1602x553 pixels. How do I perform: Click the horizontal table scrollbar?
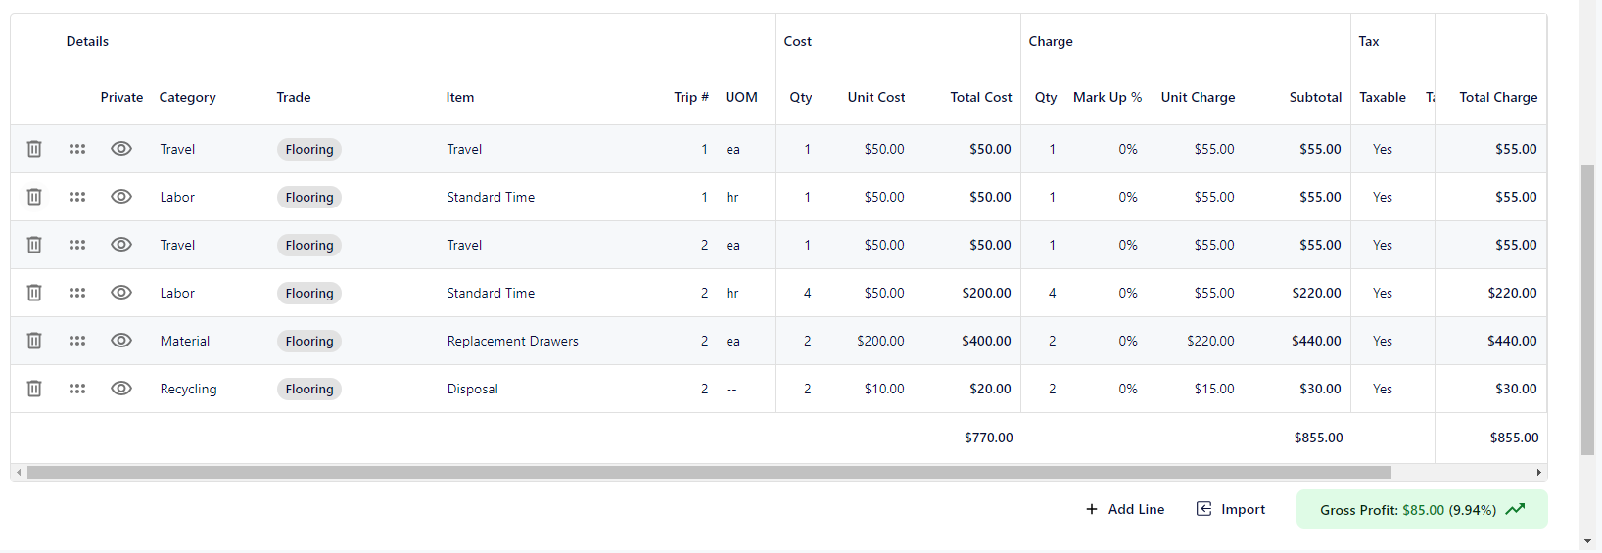(709, 472)
